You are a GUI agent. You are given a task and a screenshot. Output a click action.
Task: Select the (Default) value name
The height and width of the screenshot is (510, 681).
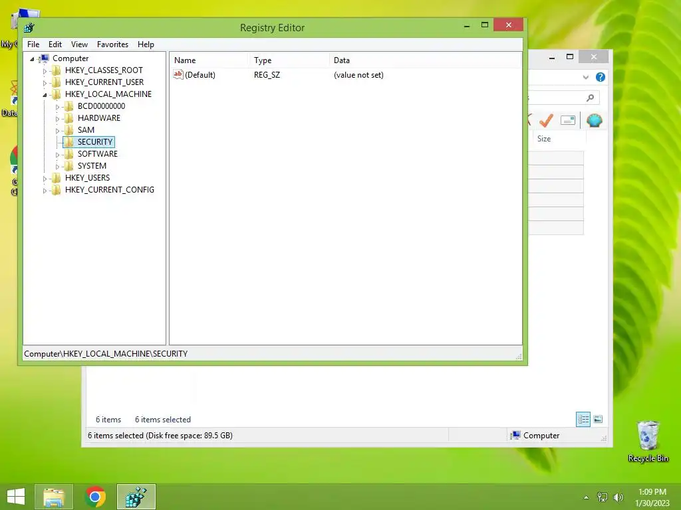point(200,75)
